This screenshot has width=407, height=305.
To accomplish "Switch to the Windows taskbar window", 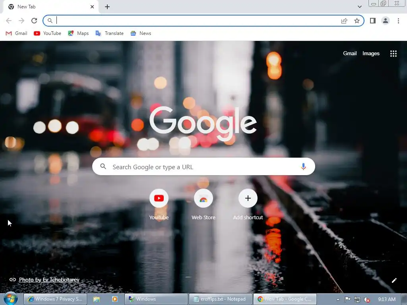I will tap(156, 299).
